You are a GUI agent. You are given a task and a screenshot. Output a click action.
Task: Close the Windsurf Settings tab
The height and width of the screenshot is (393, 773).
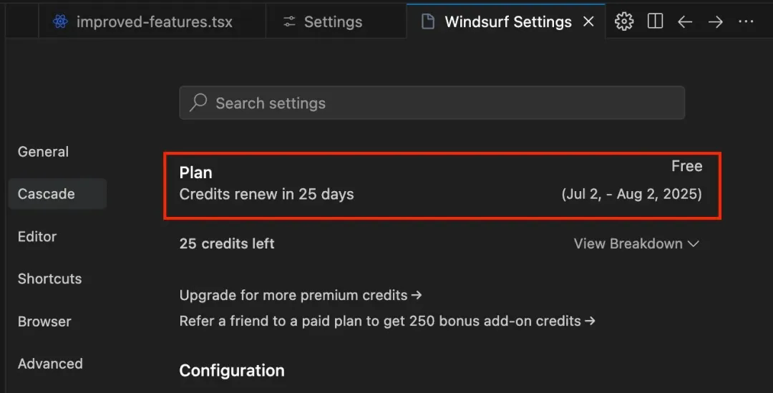(x=588, y=21)
